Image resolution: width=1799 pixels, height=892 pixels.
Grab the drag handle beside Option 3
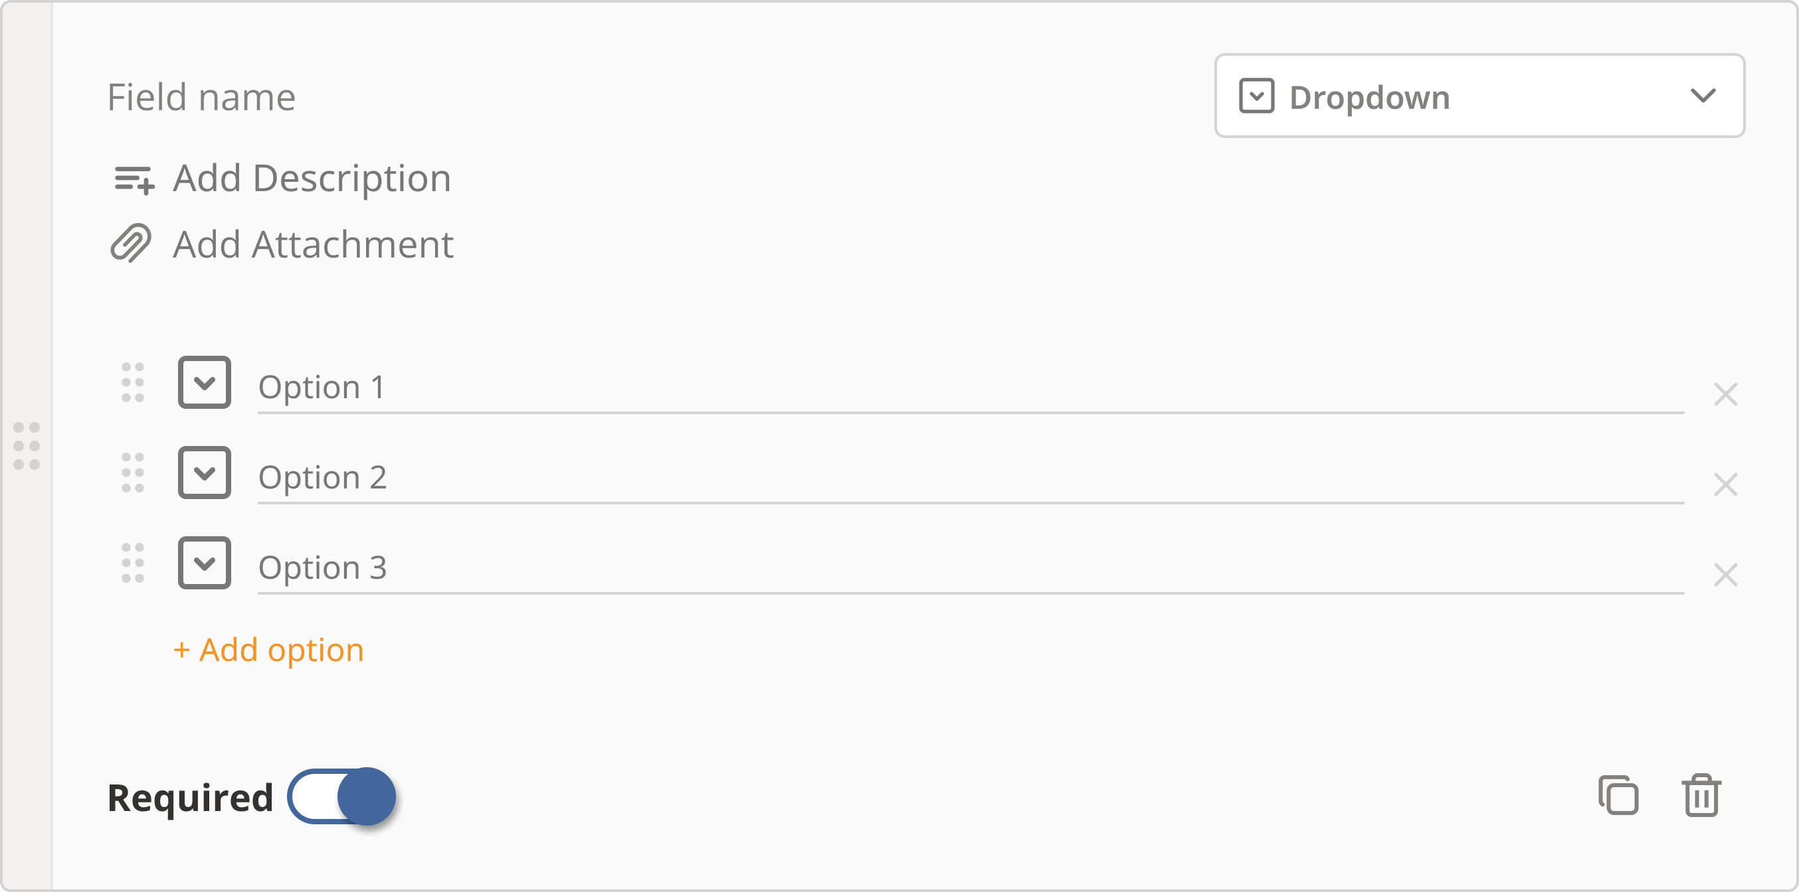click(133, 563)
